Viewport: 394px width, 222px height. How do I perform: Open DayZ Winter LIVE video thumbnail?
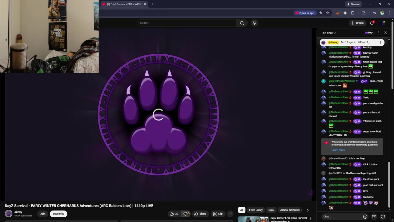point(253,219)
